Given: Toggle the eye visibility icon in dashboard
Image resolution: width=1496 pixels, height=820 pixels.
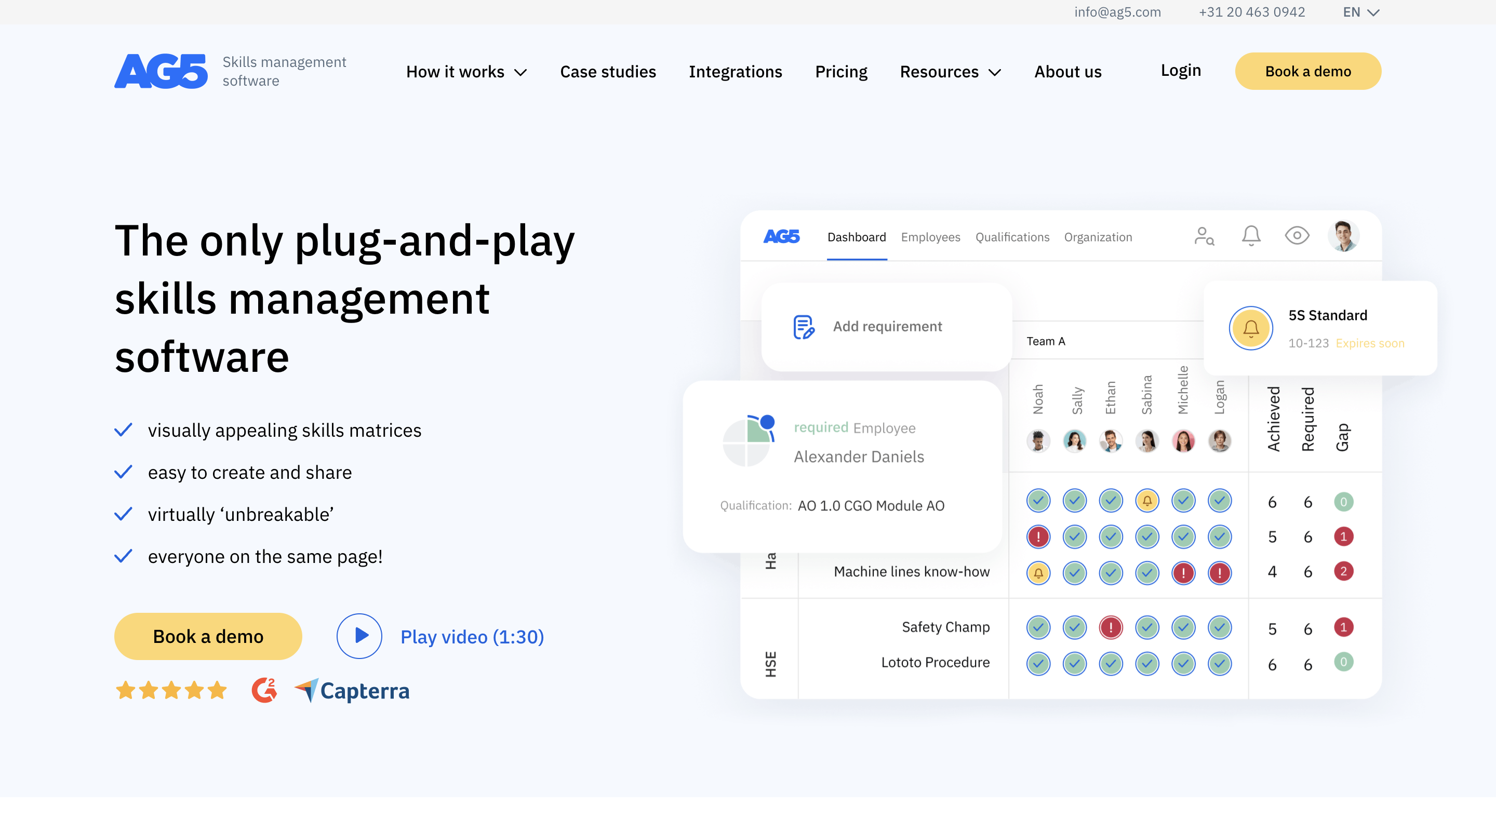Looking at the screenshot, I should coord(1297,236).
